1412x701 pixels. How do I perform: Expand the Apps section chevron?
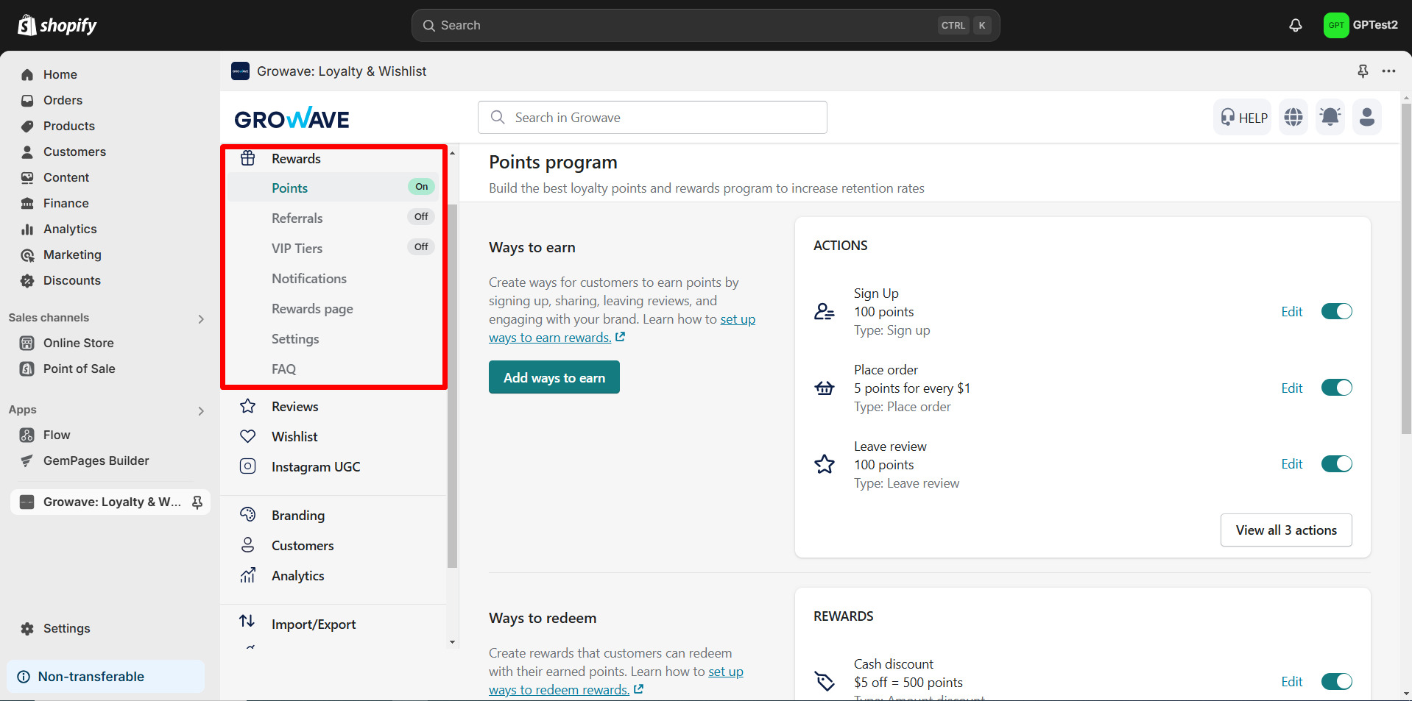pos(201,411)
